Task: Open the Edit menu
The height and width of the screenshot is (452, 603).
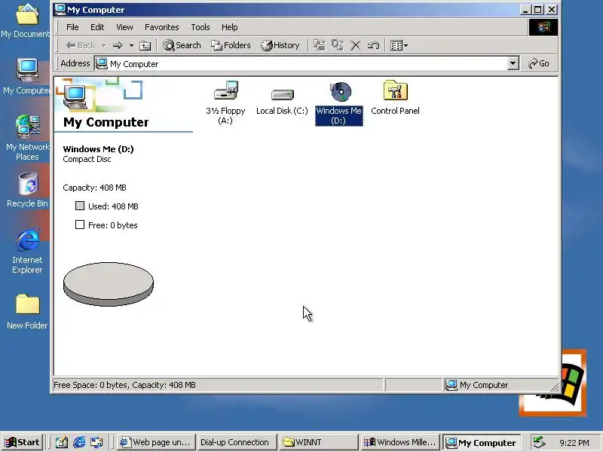Action: 97,27
